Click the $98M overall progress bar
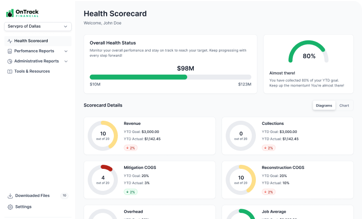362x219 pixels. [x=170, y=77]
